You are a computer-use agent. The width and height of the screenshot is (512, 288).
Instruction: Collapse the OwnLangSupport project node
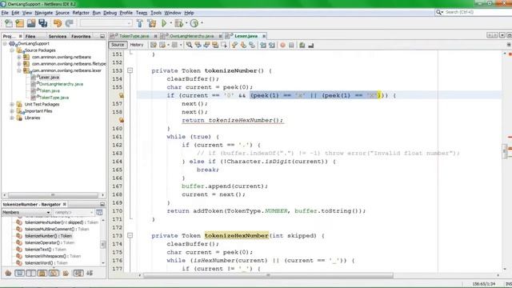point(5,43)
